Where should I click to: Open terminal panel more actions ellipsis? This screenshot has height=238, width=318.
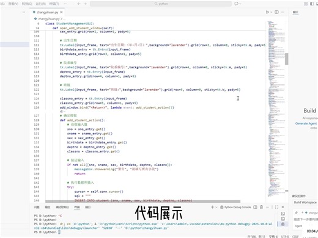click(268, 207)
